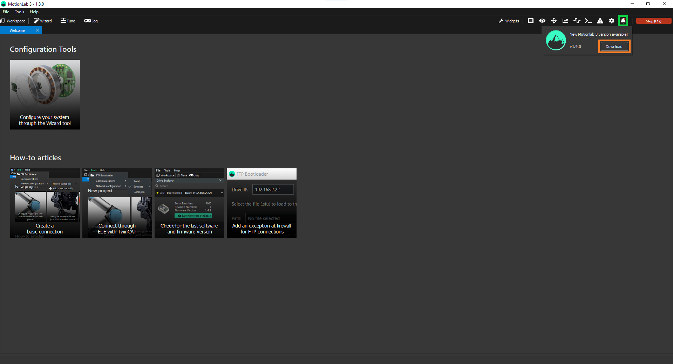Open the Connect through EoE with TwinCAT article
Screen dimensions: 673x364
click(117, 203)
